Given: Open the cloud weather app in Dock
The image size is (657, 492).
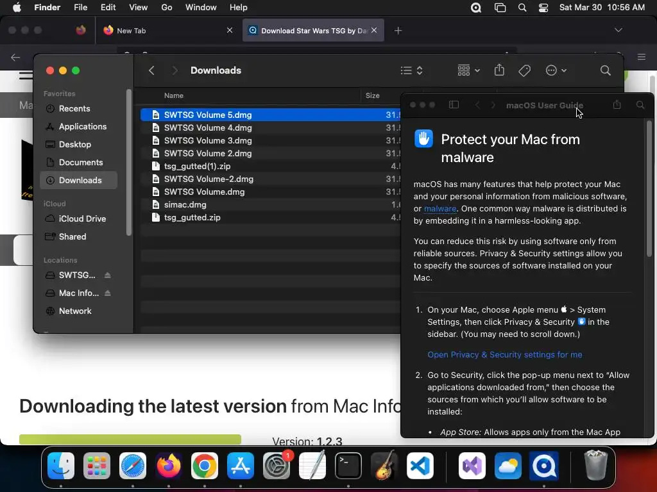Looking at the screenshot, I should point(508,466).
